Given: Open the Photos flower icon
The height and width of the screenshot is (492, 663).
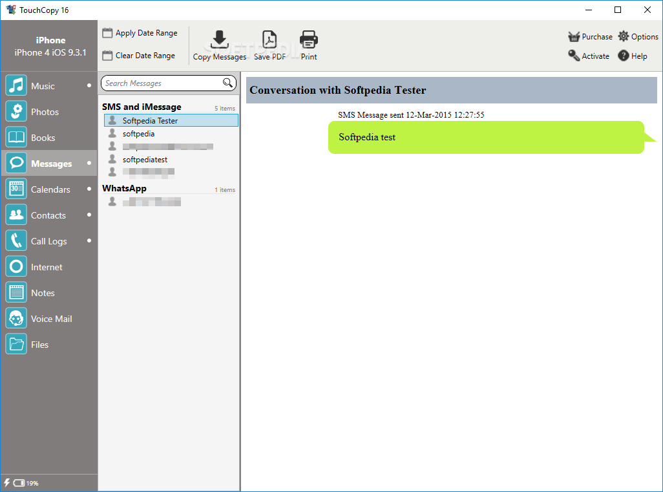Looking at the screenshot, I should (x=17, y=111).
